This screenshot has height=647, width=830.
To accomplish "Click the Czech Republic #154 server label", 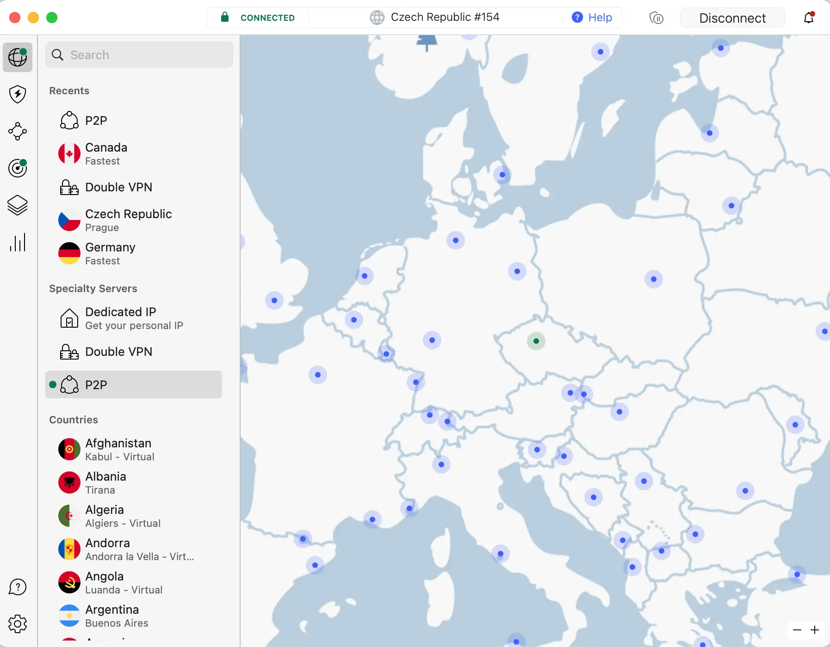I will 445,17.
